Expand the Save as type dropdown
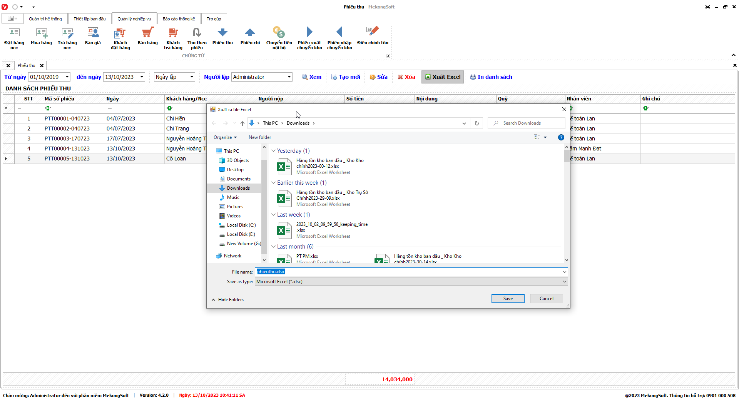The height and width of the screenshot is (399, 739). click(x=564, y=282)
